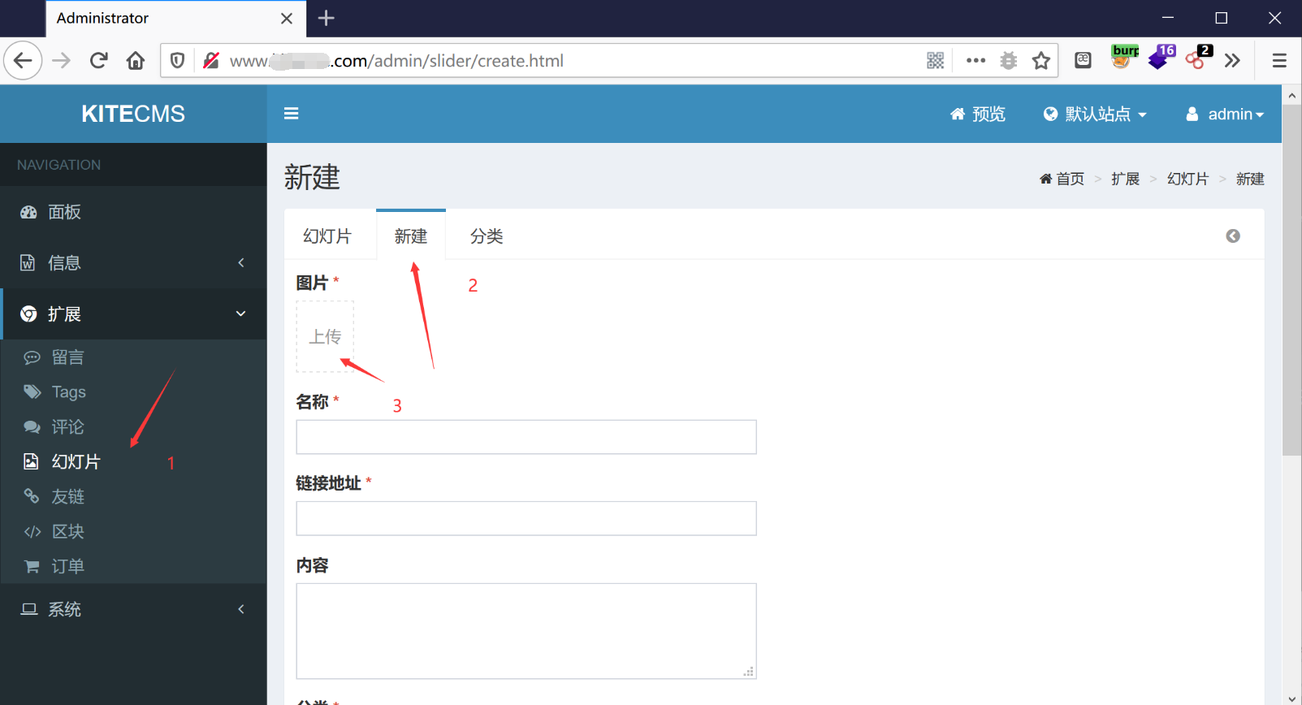Click the Tags icon in sidebar
The width and height of the screenshot is (1302, 705).
(x=32, y=392)
